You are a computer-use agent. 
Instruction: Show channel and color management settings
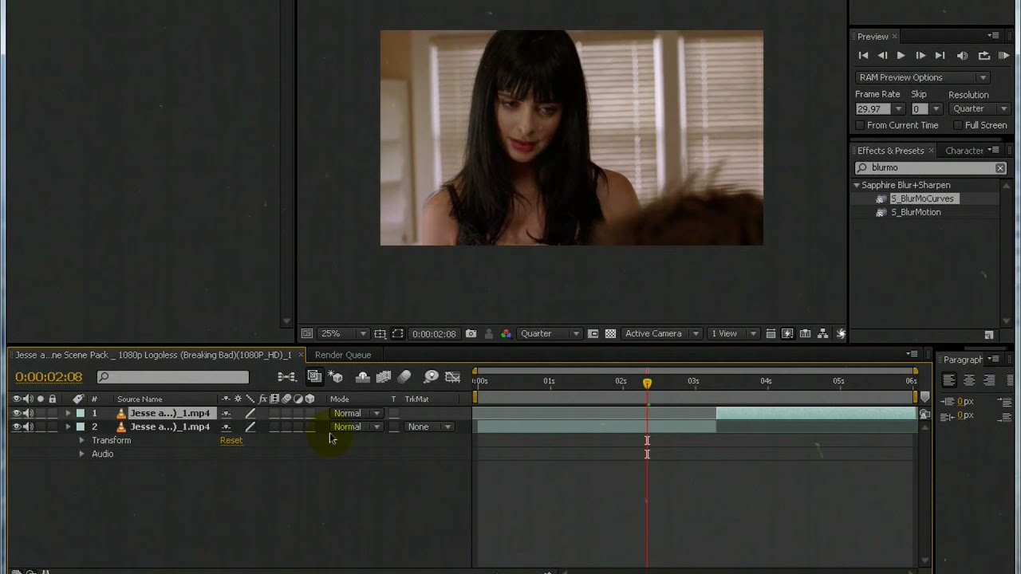tap(506, 334)
